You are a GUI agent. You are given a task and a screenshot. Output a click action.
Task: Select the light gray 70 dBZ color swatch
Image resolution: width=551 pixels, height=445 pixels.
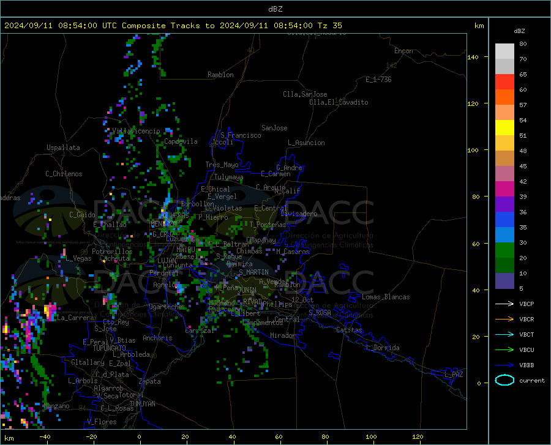[504, 51]
